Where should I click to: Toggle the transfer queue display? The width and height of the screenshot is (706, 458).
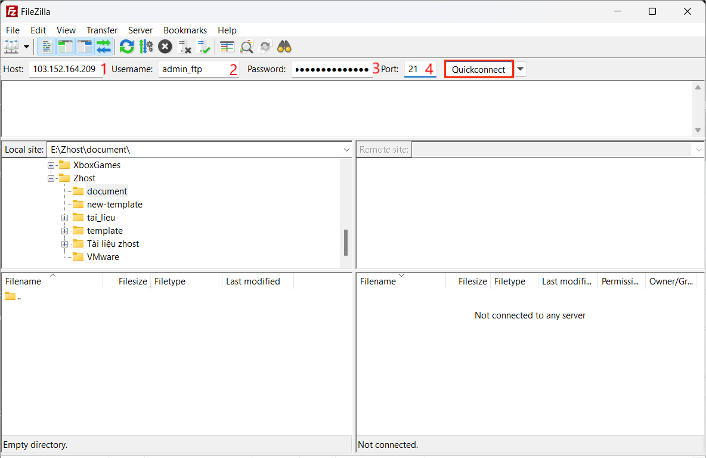click(x=104, y=47)
